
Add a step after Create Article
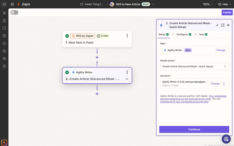[97, 94]
